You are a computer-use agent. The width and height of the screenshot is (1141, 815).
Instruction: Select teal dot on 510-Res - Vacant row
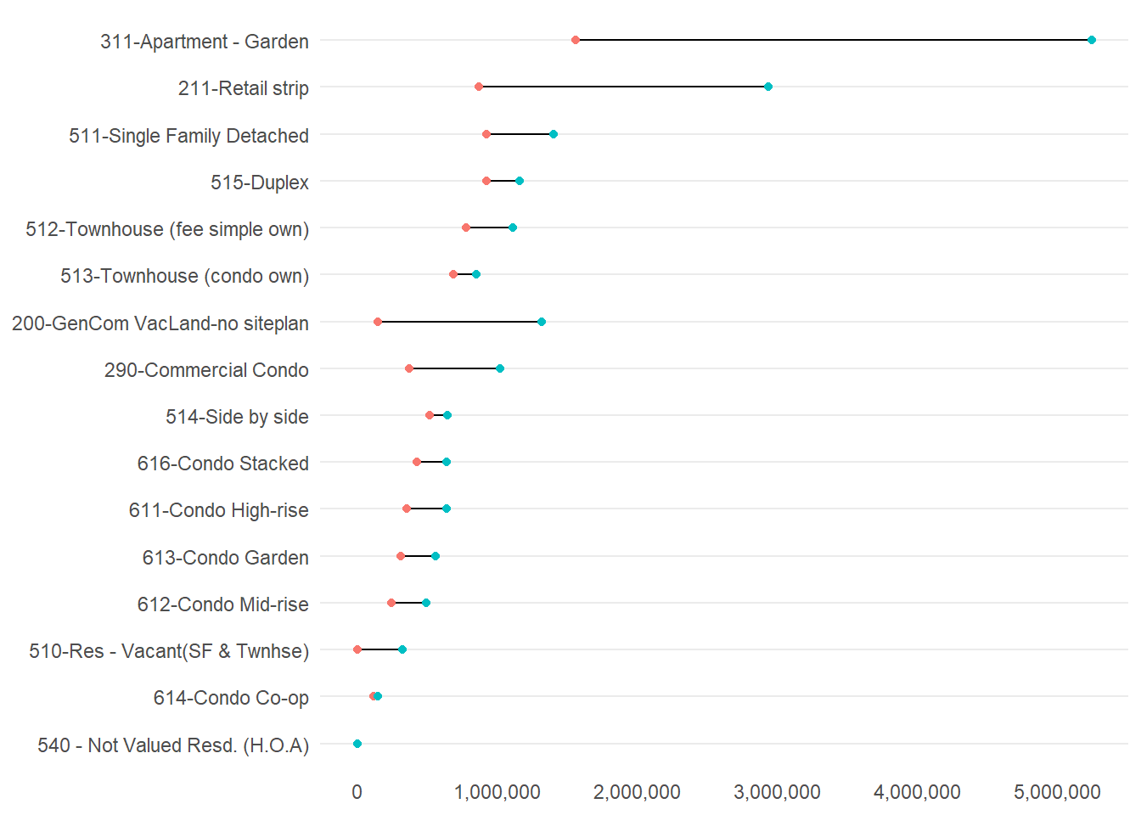tap(402, 649)
